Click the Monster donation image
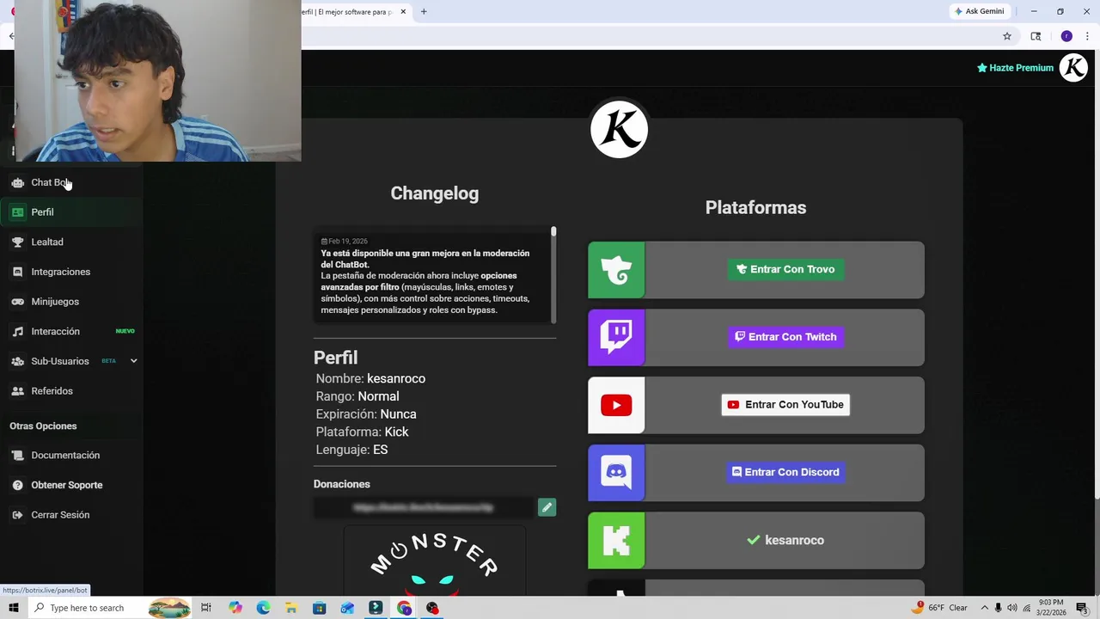This screenshot has height=619, width=1100. 434,561
